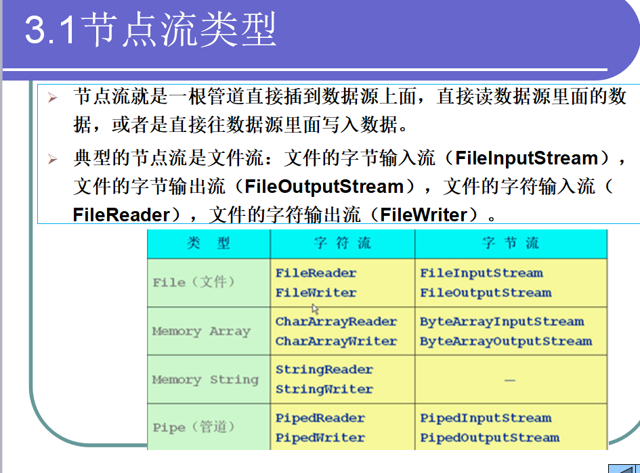Select bold "FileReader" in the paragraph
The image size is (640, 473).
[121, 215]
